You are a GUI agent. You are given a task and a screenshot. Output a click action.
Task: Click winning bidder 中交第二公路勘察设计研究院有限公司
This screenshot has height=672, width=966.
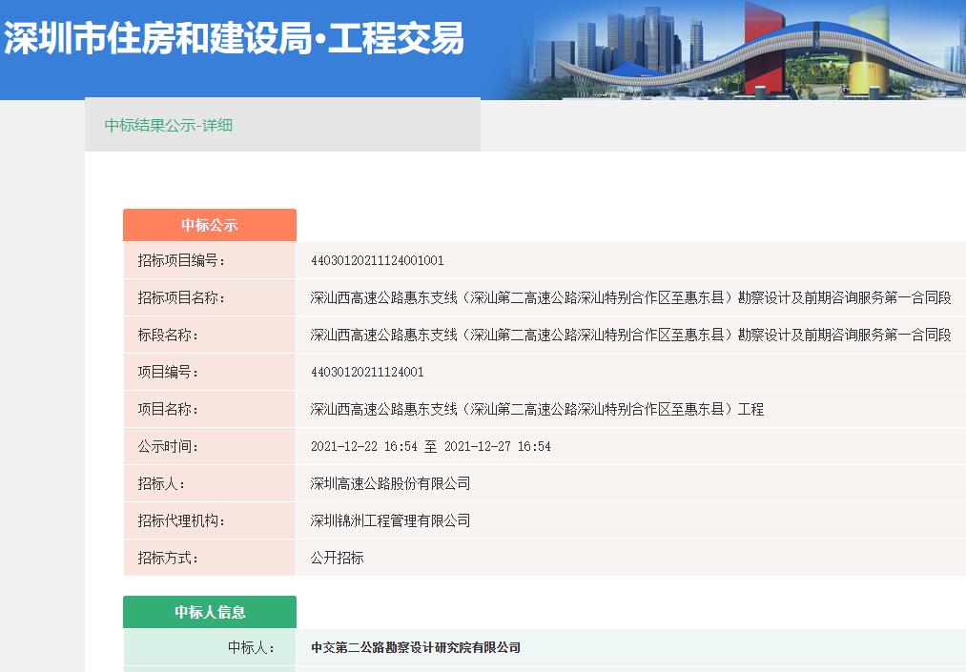tap(416, 647)
